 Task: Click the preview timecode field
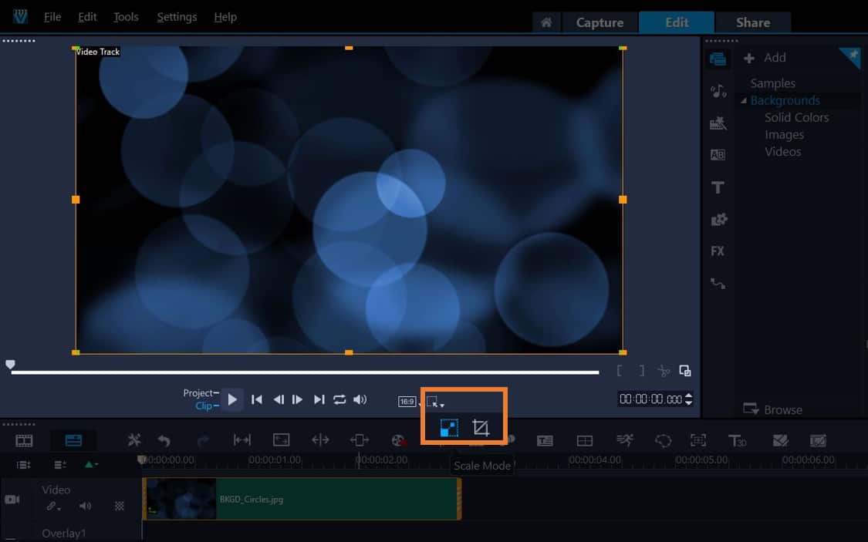650,399
